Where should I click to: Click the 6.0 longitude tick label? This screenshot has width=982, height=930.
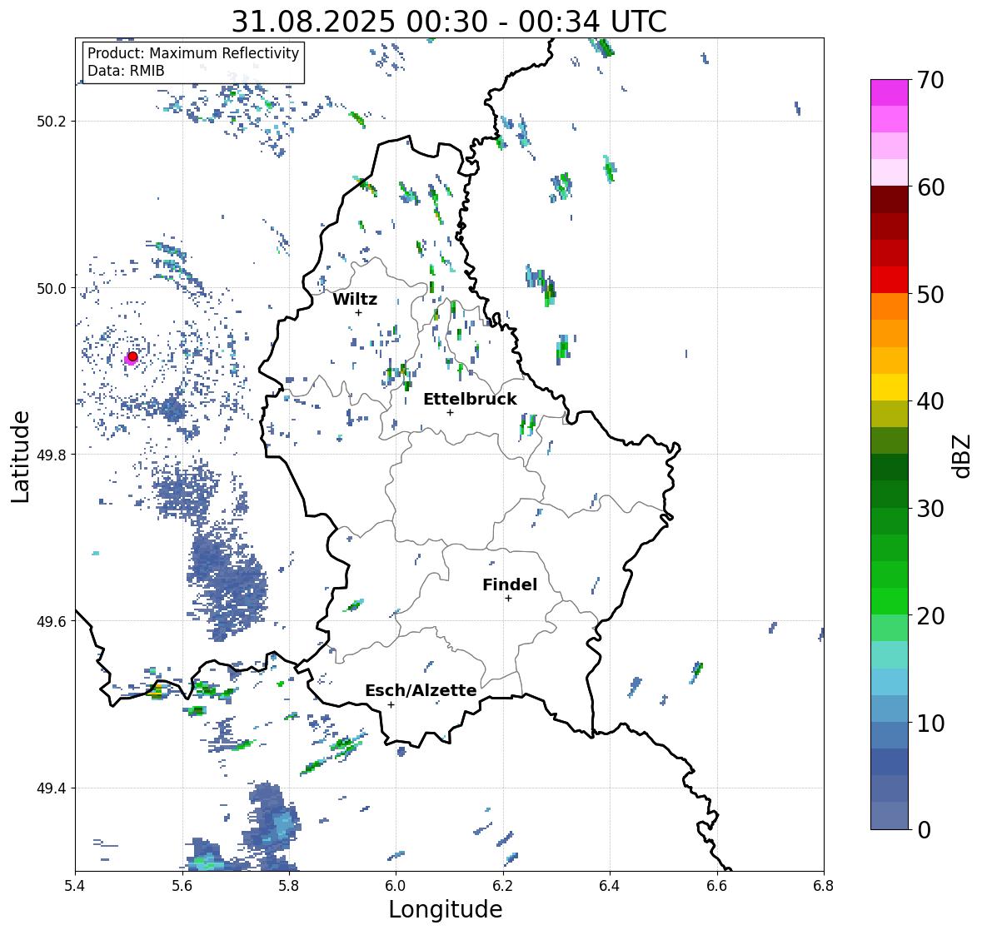click(x=395, y=886)
